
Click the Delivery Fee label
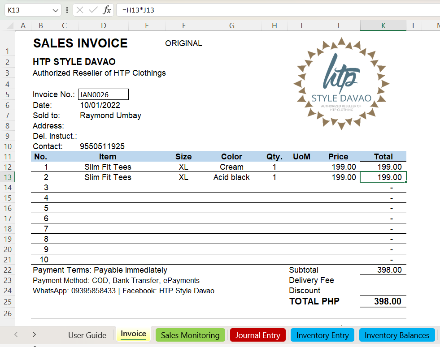(x=311, y=280)
